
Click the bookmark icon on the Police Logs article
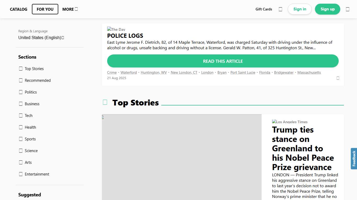338,78
